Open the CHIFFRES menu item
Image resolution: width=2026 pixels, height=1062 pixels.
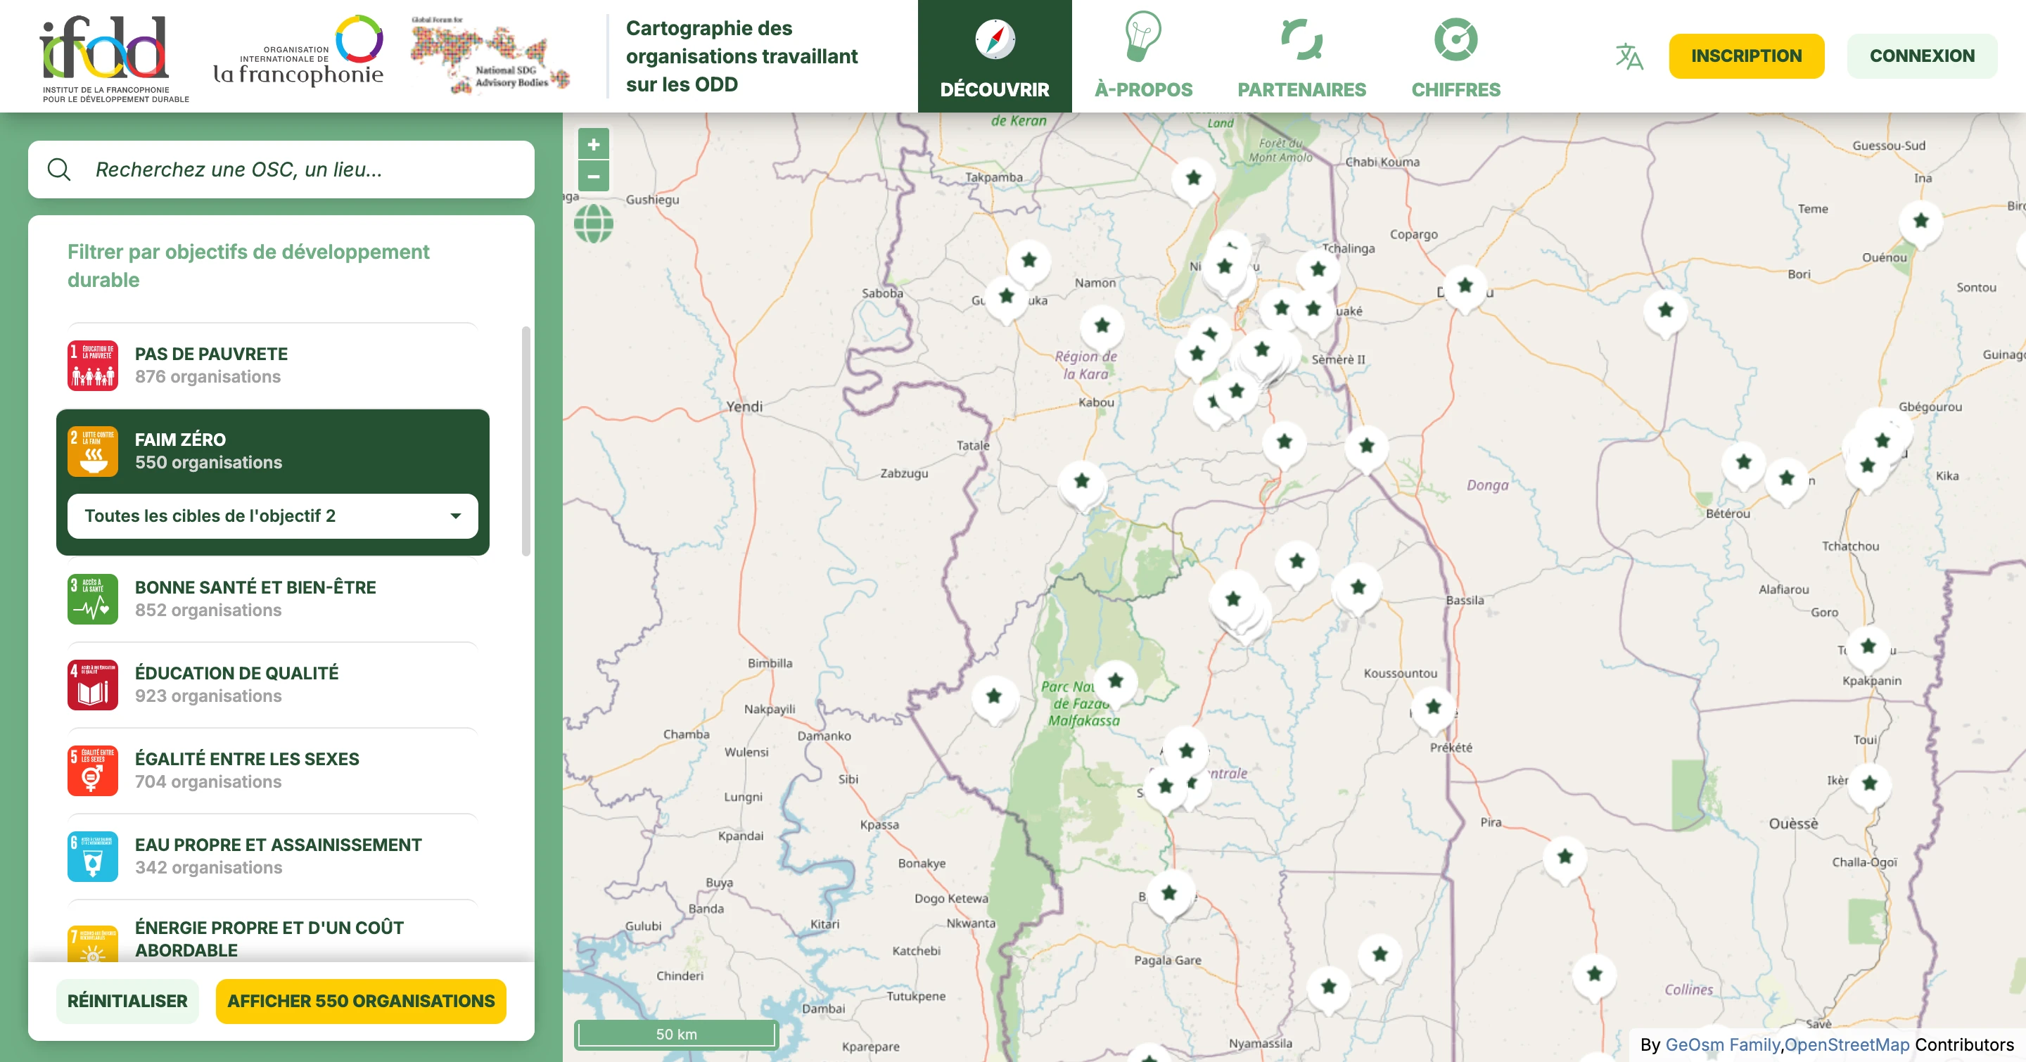1455,89
